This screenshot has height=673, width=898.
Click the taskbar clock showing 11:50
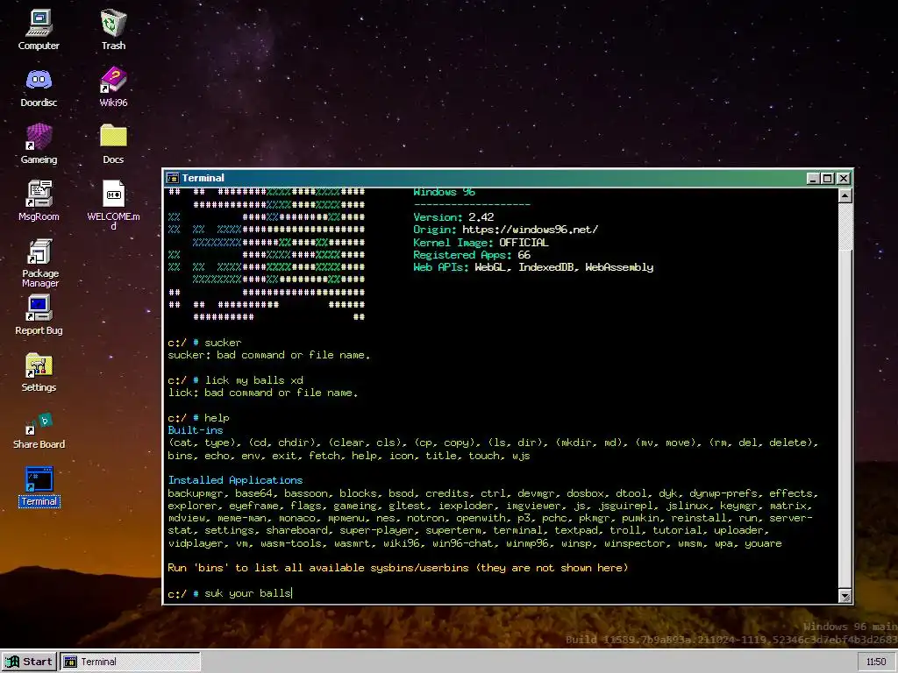pyautogui.click(x=876, y=662)
